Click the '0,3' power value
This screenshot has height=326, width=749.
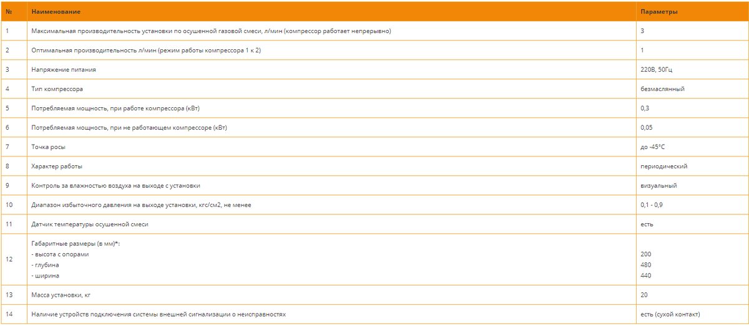645,108
